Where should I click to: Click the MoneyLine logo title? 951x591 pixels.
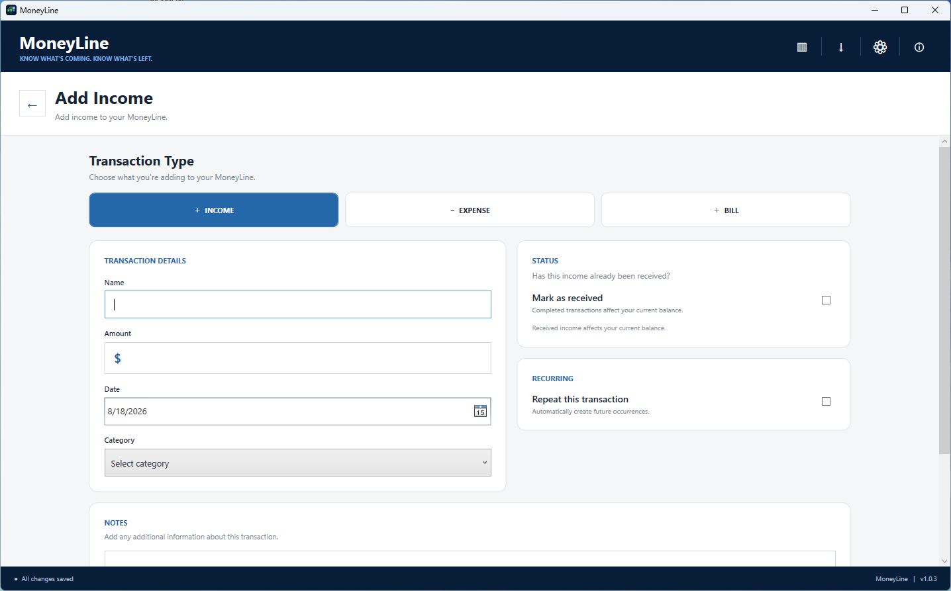(x=64, y=43)
